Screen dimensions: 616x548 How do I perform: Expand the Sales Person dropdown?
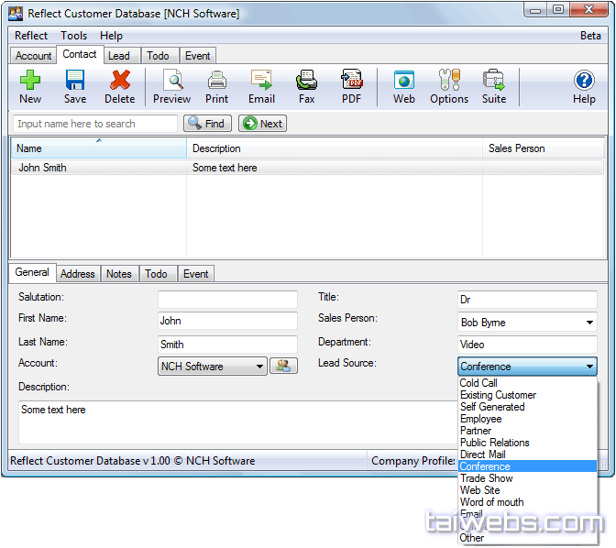pos(588,323)
